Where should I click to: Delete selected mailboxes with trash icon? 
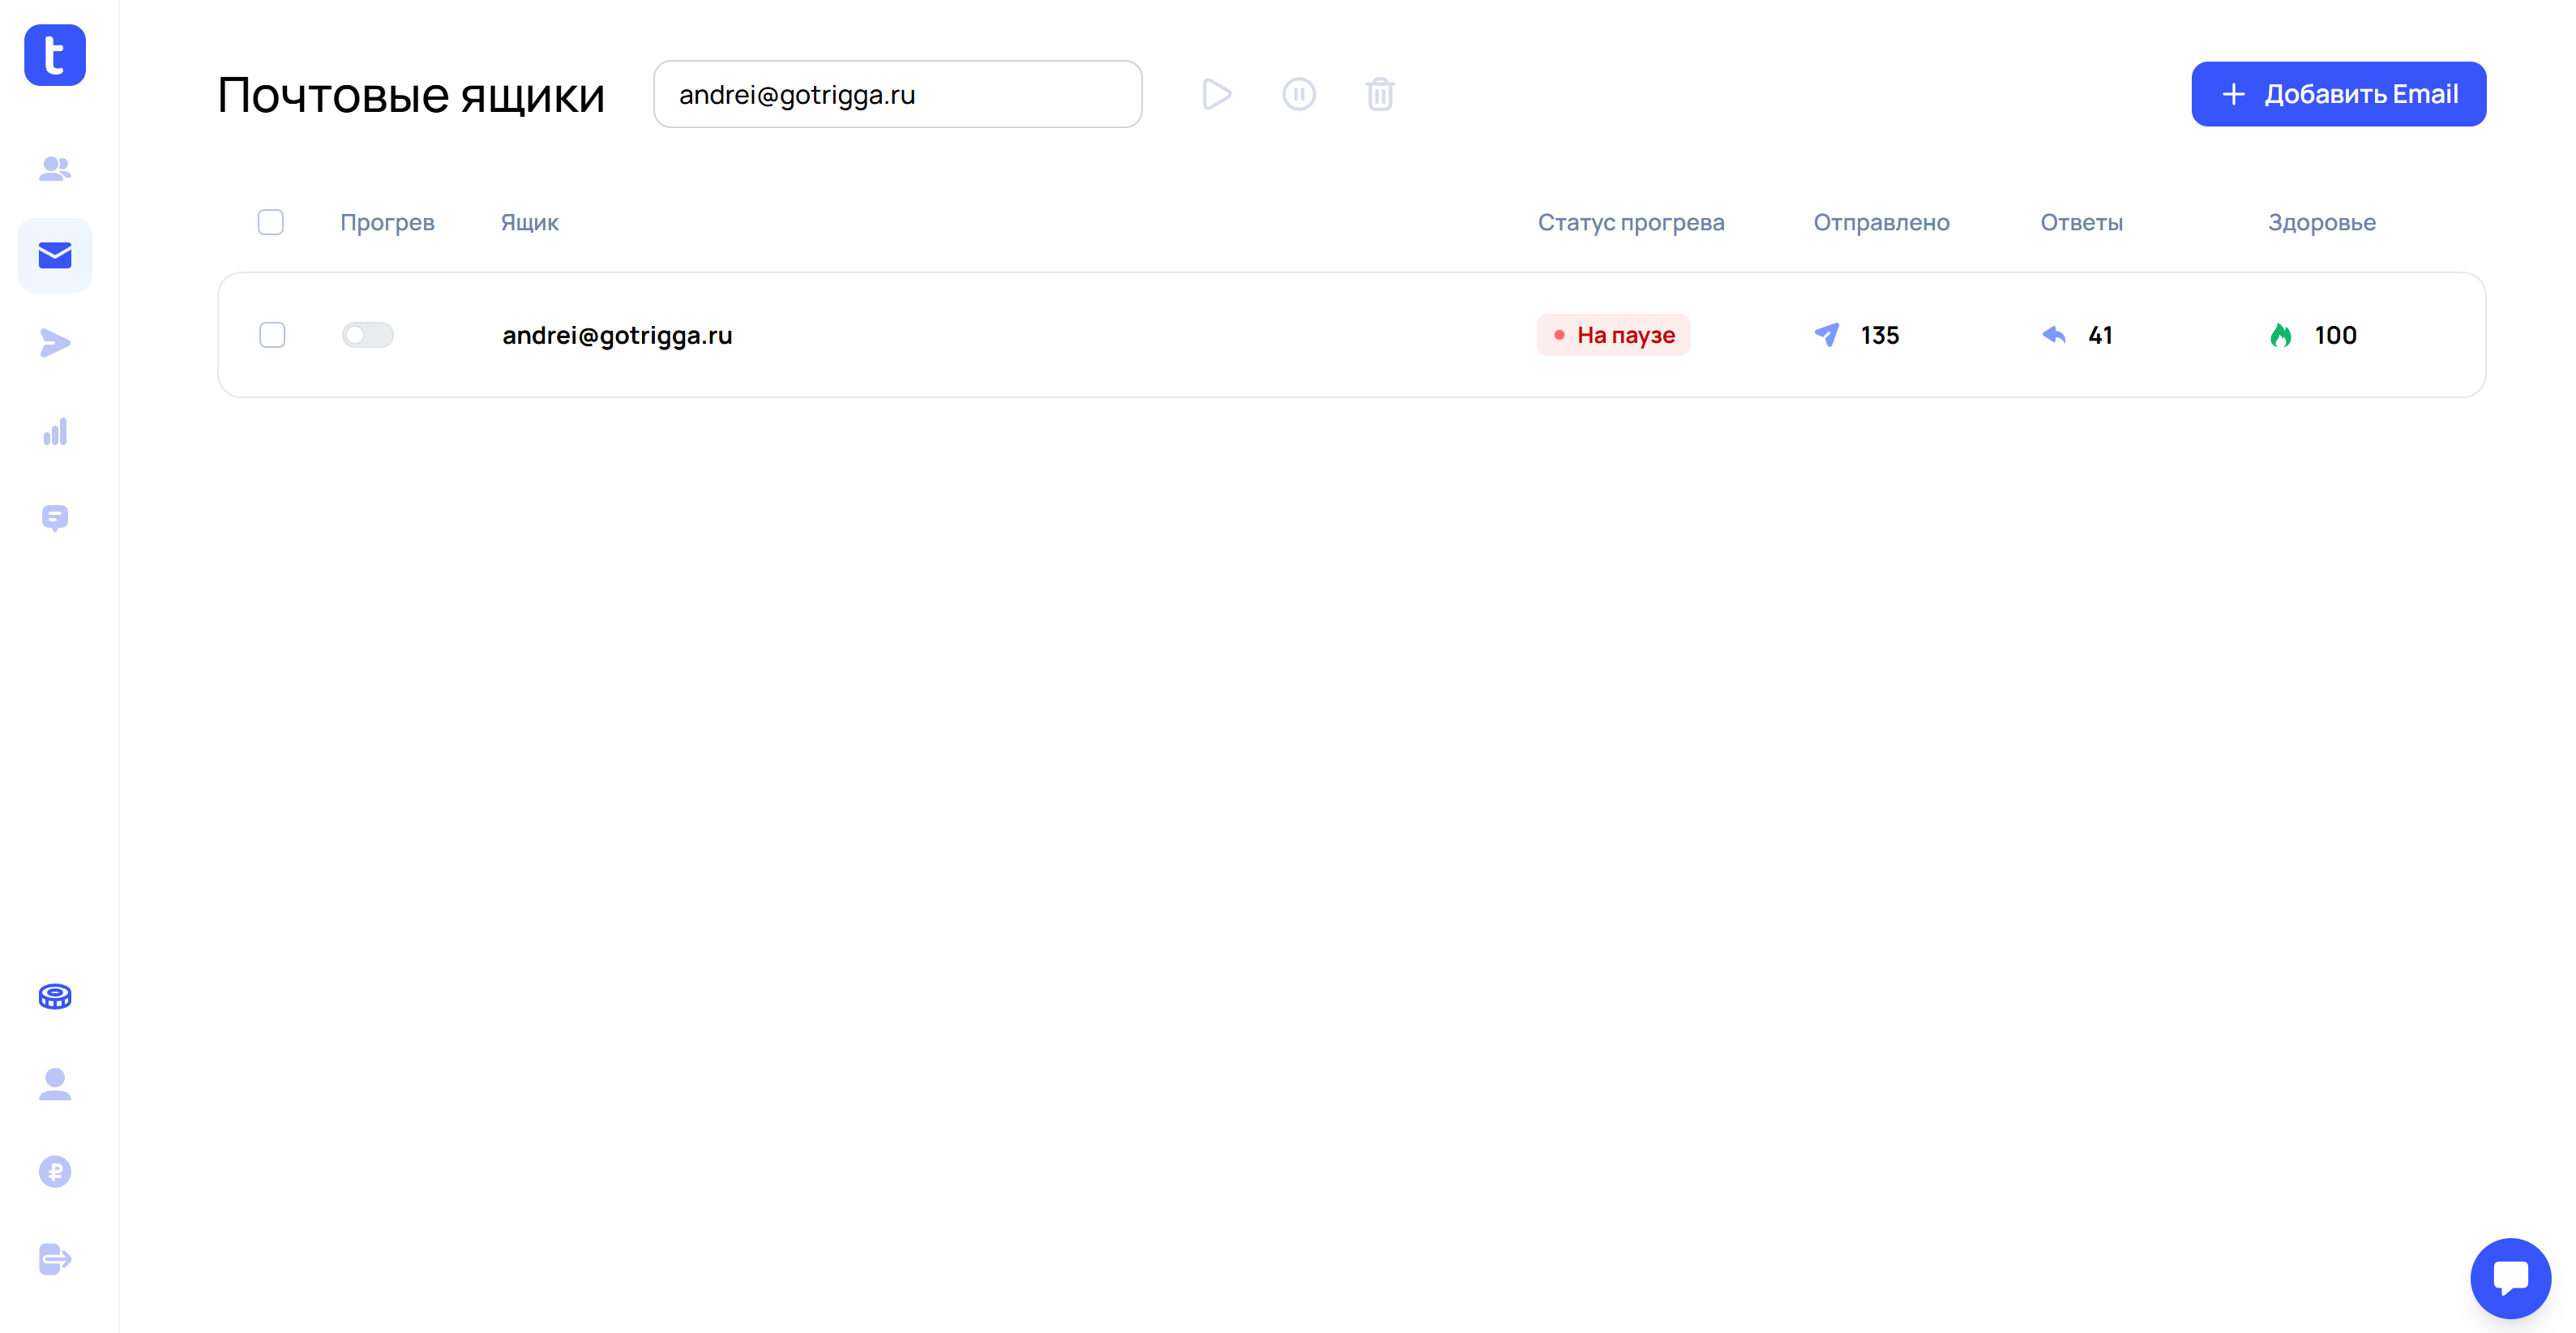click(1380, 94)
